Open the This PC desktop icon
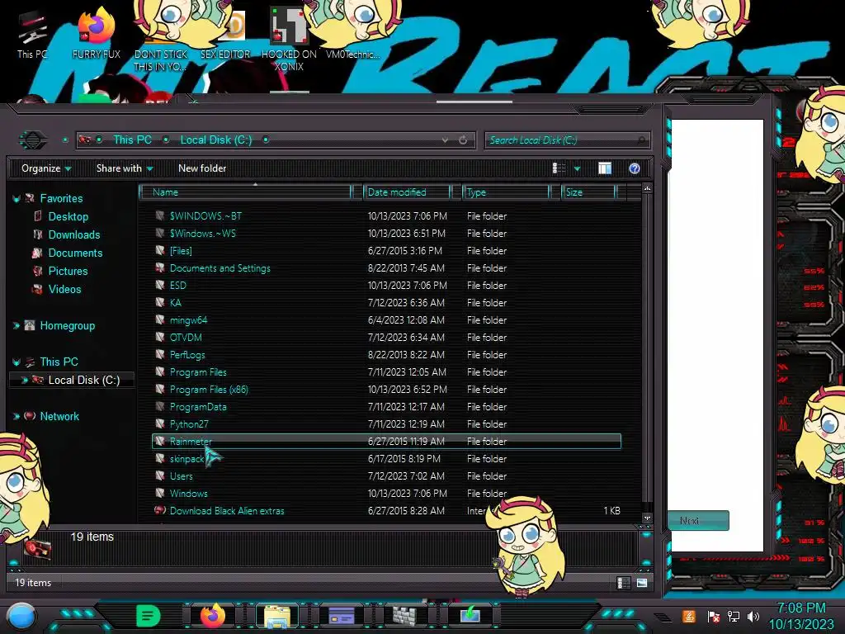The width and height of the screenshot is (845, 634). point(32,35)
